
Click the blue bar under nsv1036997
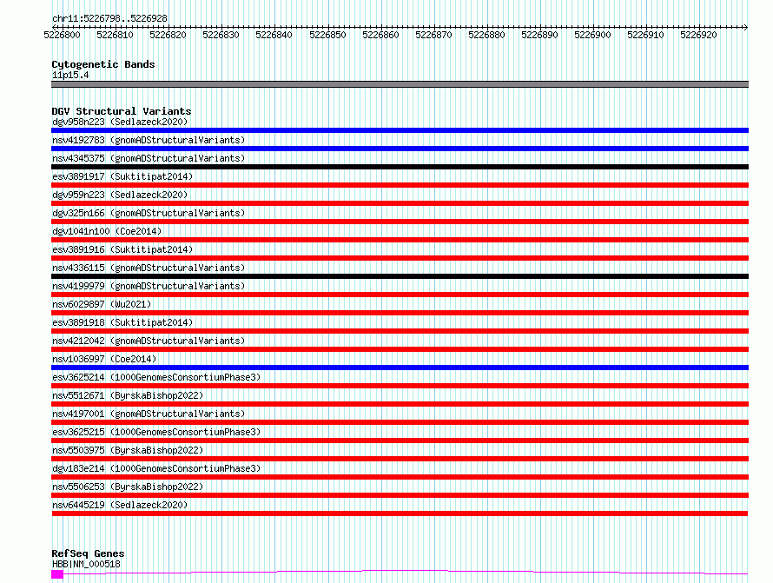click(x=400, y=368)
